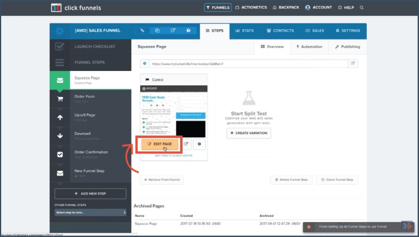Click the Upsell up-arrow icon
The height and width of the screenshot is (237, 419).
coord(60,117)
